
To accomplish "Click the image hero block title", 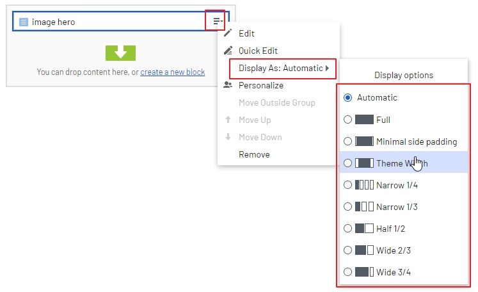I will [x=53, y=22].
